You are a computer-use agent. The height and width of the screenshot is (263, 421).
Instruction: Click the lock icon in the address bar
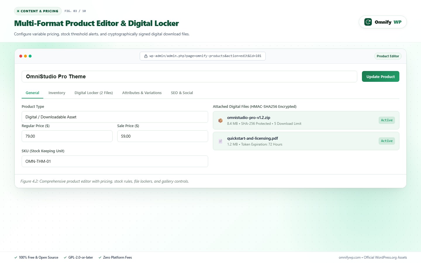pos(146,56)
